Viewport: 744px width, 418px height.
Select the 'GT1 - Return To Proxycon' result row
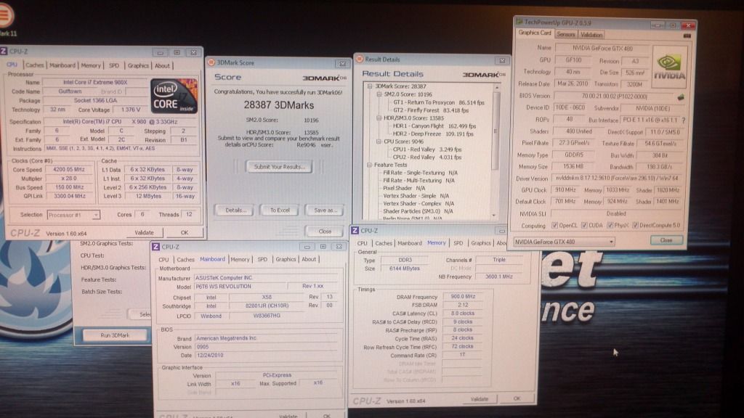click(439, 102)
